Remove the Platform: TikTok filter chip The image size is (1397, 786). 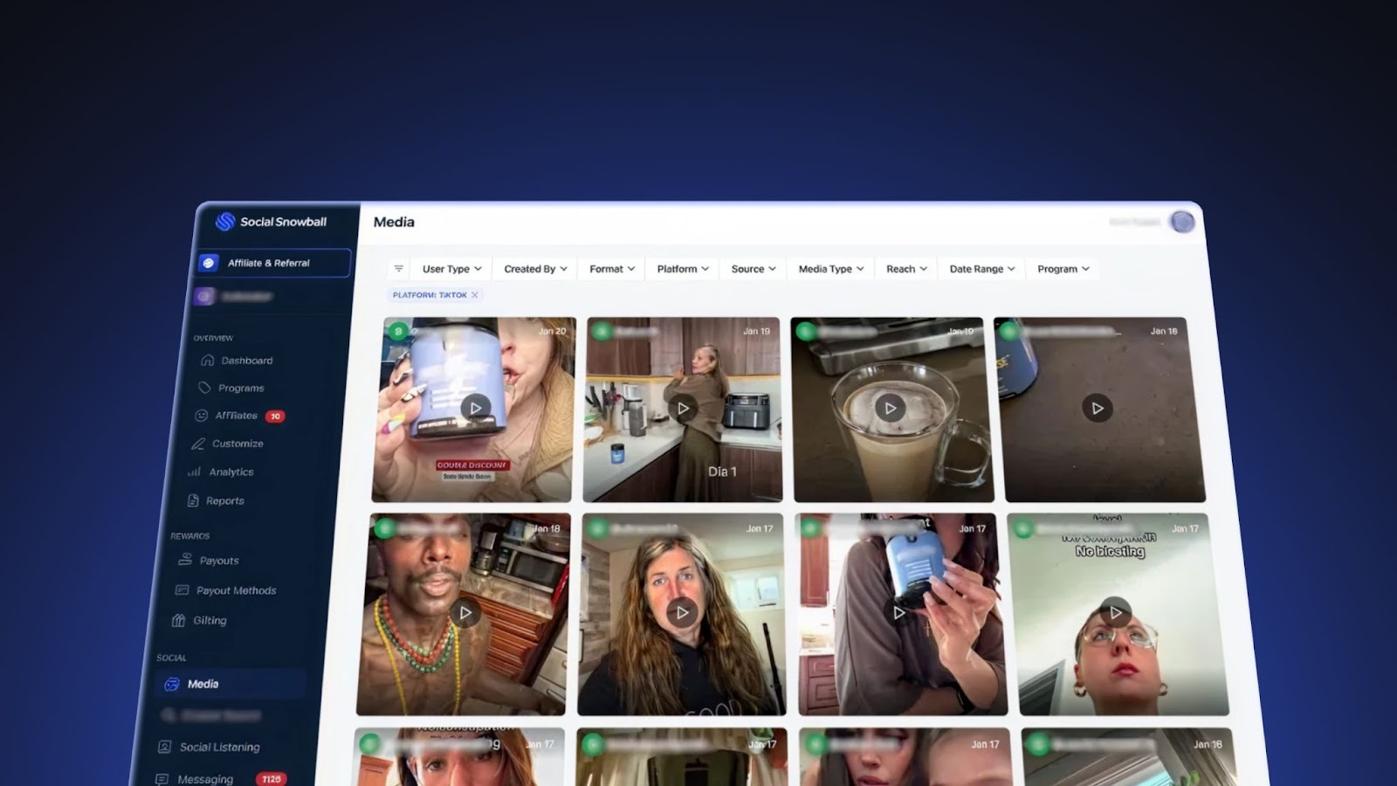pyautogui.click(x=474, y=295)
